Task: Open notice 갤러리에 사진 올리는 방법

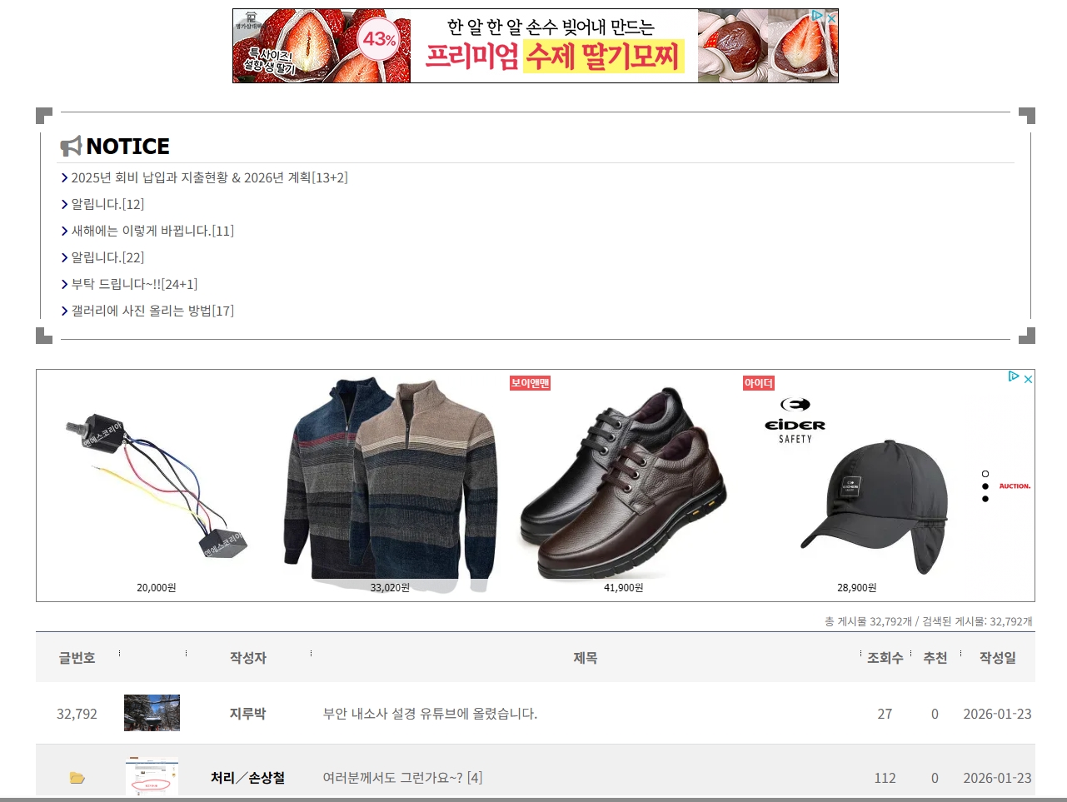Action: pos(152,311)
